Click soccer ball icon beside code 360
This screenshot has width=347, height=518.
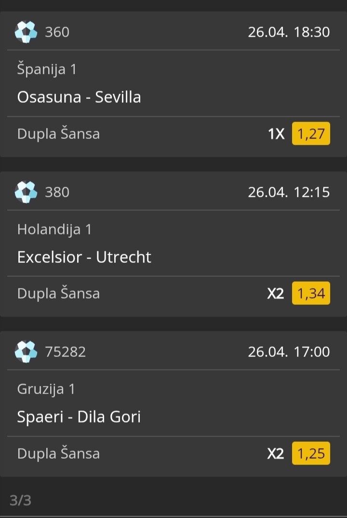pos(26,32)
